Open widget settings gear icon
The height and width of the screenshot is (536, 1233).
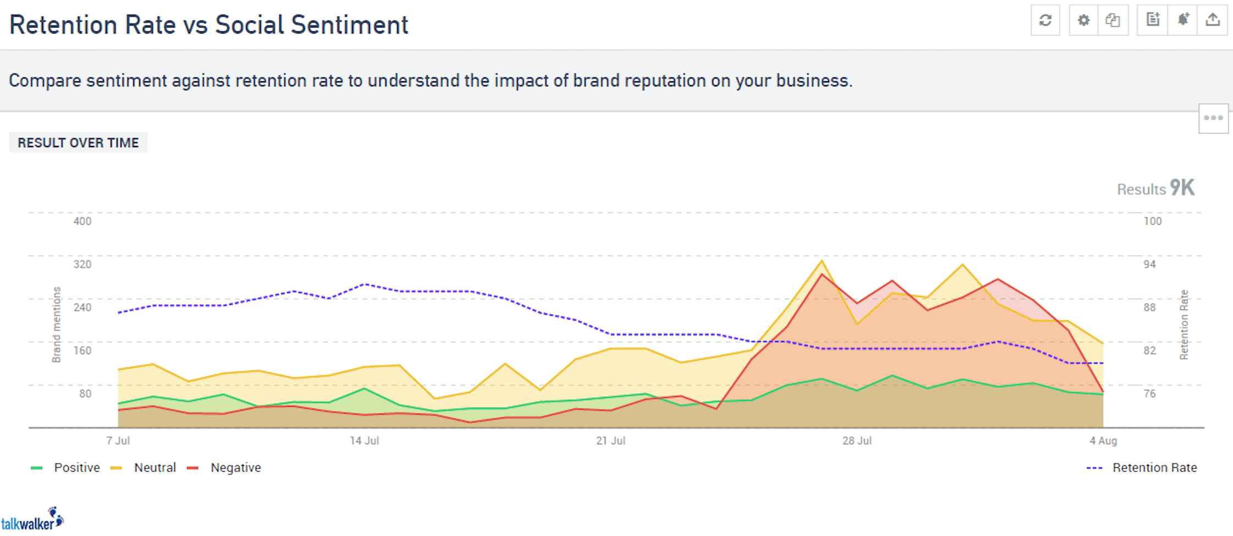pos(1083,21)
